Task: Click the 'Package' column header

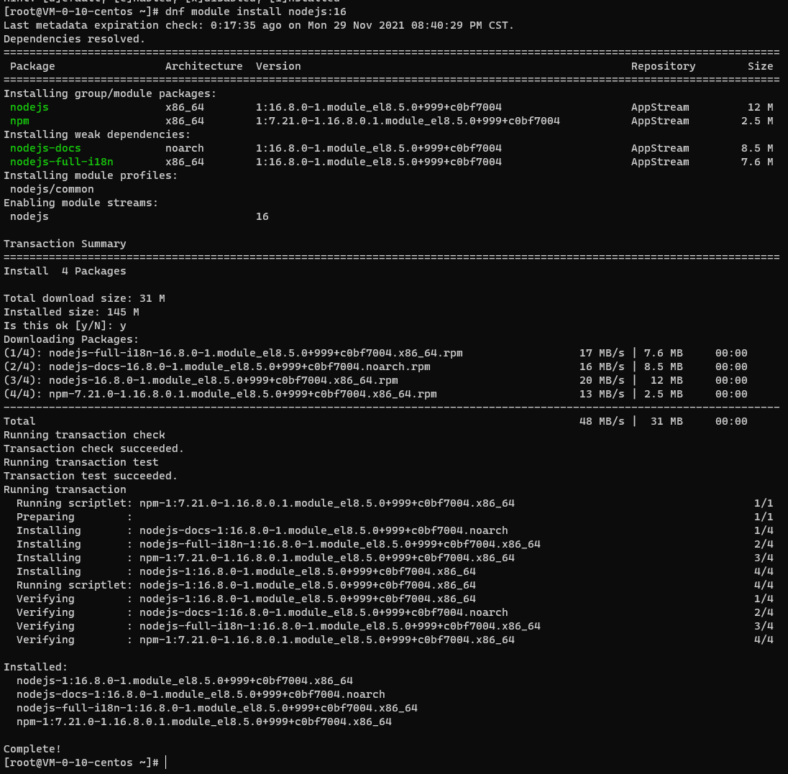Action: (x=32, y=66)
